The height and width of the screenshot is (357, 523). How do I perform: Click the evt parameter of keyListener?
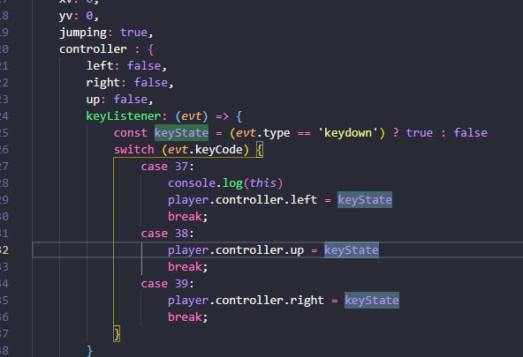pyautogui.click(x=191, y=116)
